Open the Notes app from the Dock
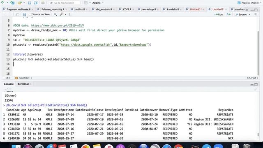The width and height of the screenshot is (263, 148). tap(97, 146)
